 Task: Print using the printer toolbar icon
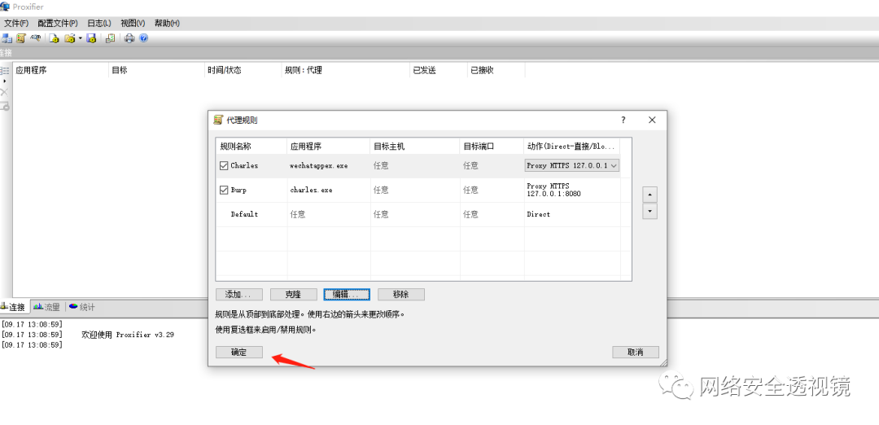(x=129, y=38)
